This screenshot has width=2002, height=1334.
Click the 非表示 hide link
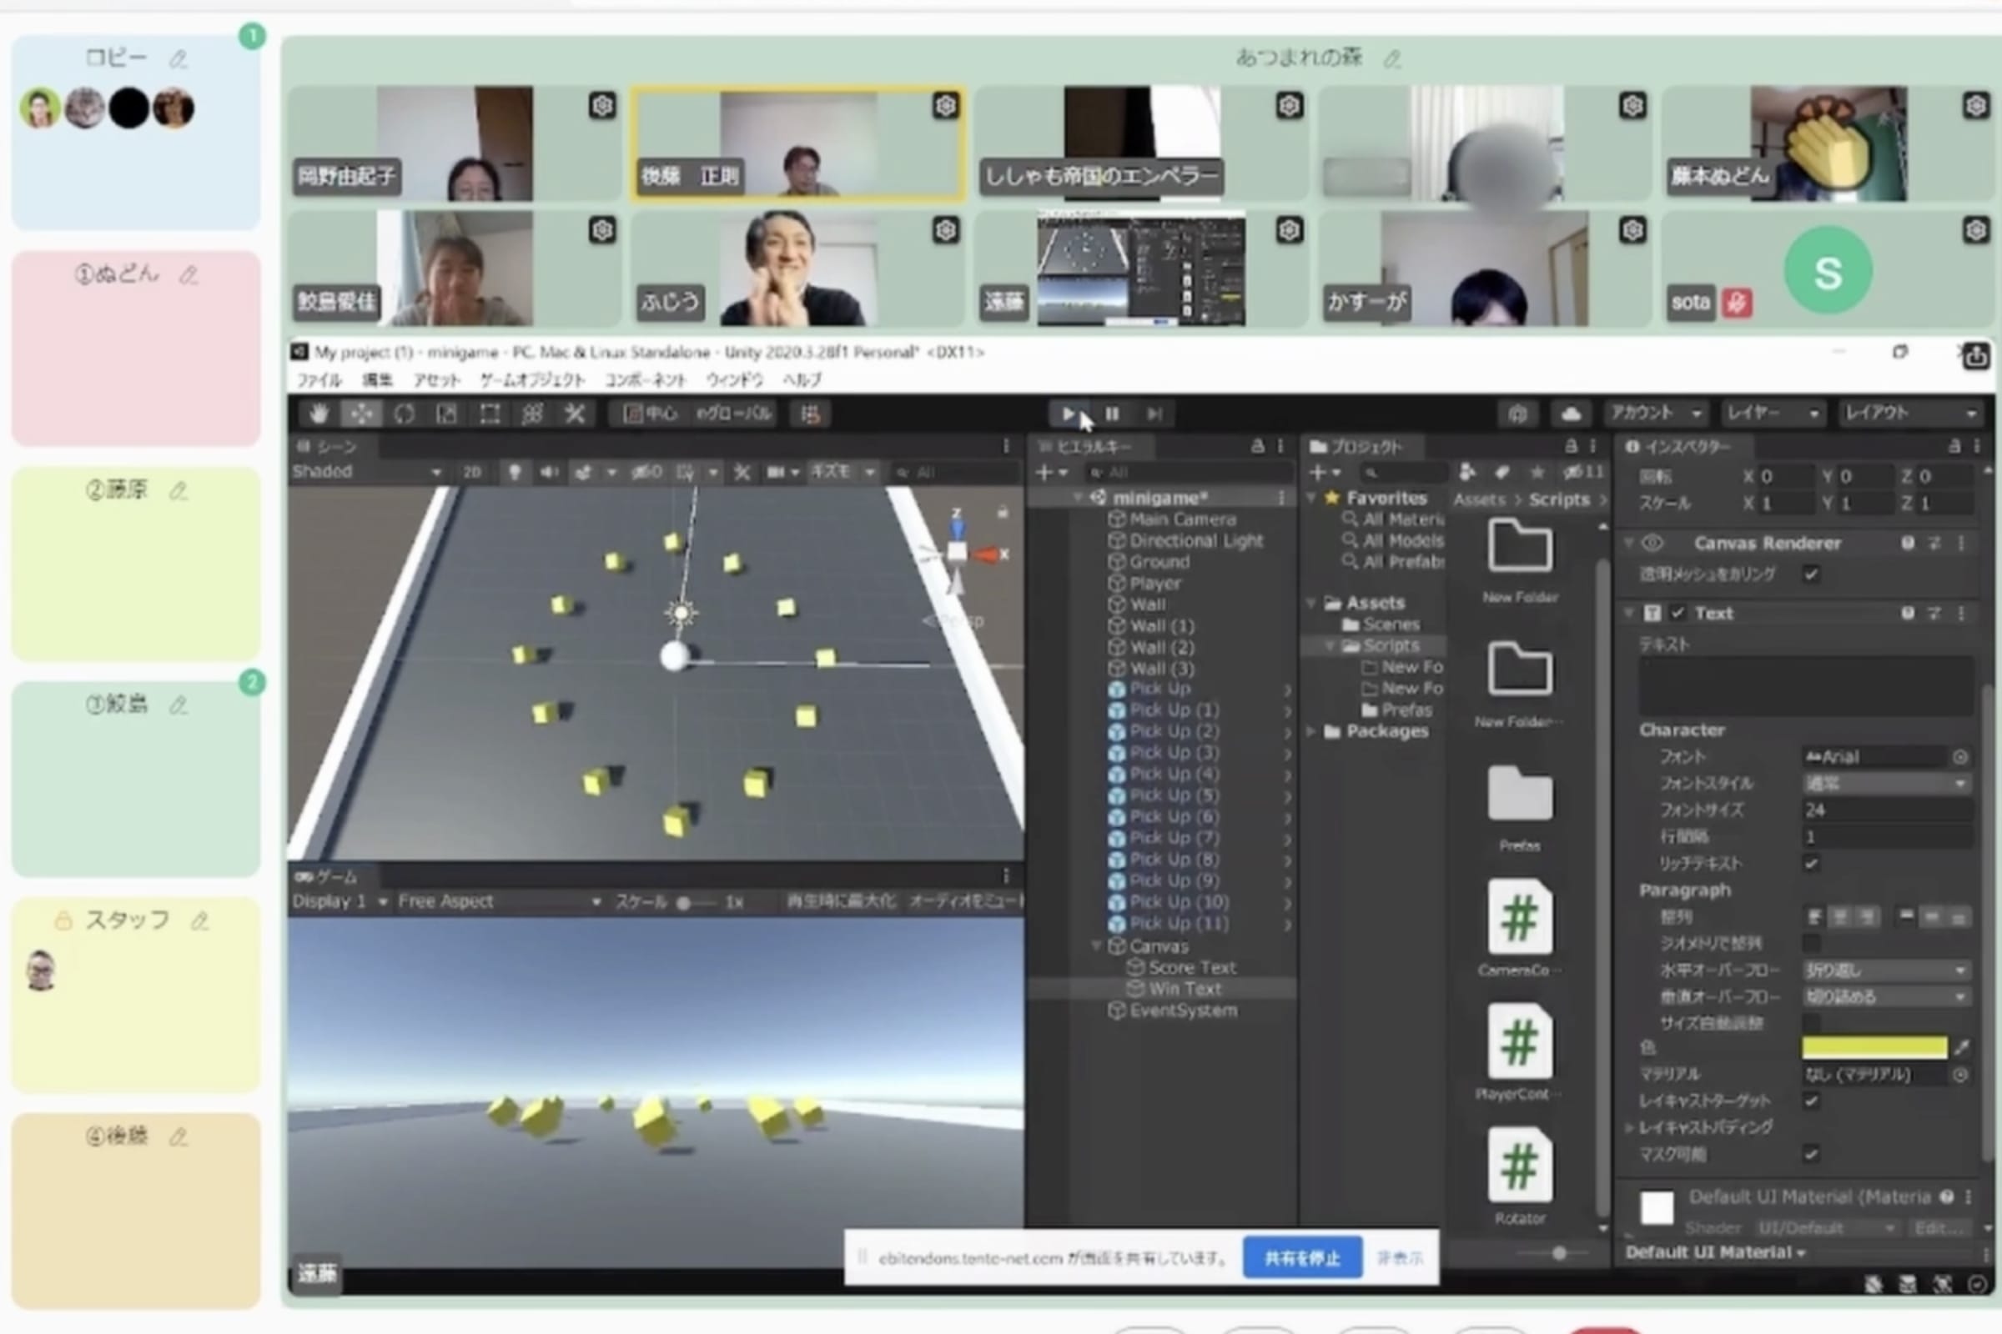[x=1400, y=1257]
